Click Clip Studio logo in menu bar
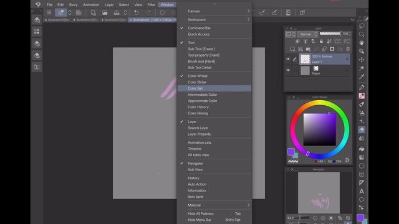This screenshot has height=224, width=399. pos(38,4)
